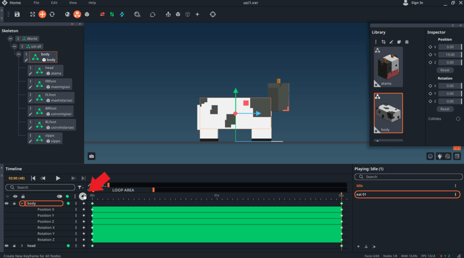Click the plus icon in the top toolbar
The height and width of the screenshot is (258, 464).
point(197,14)
